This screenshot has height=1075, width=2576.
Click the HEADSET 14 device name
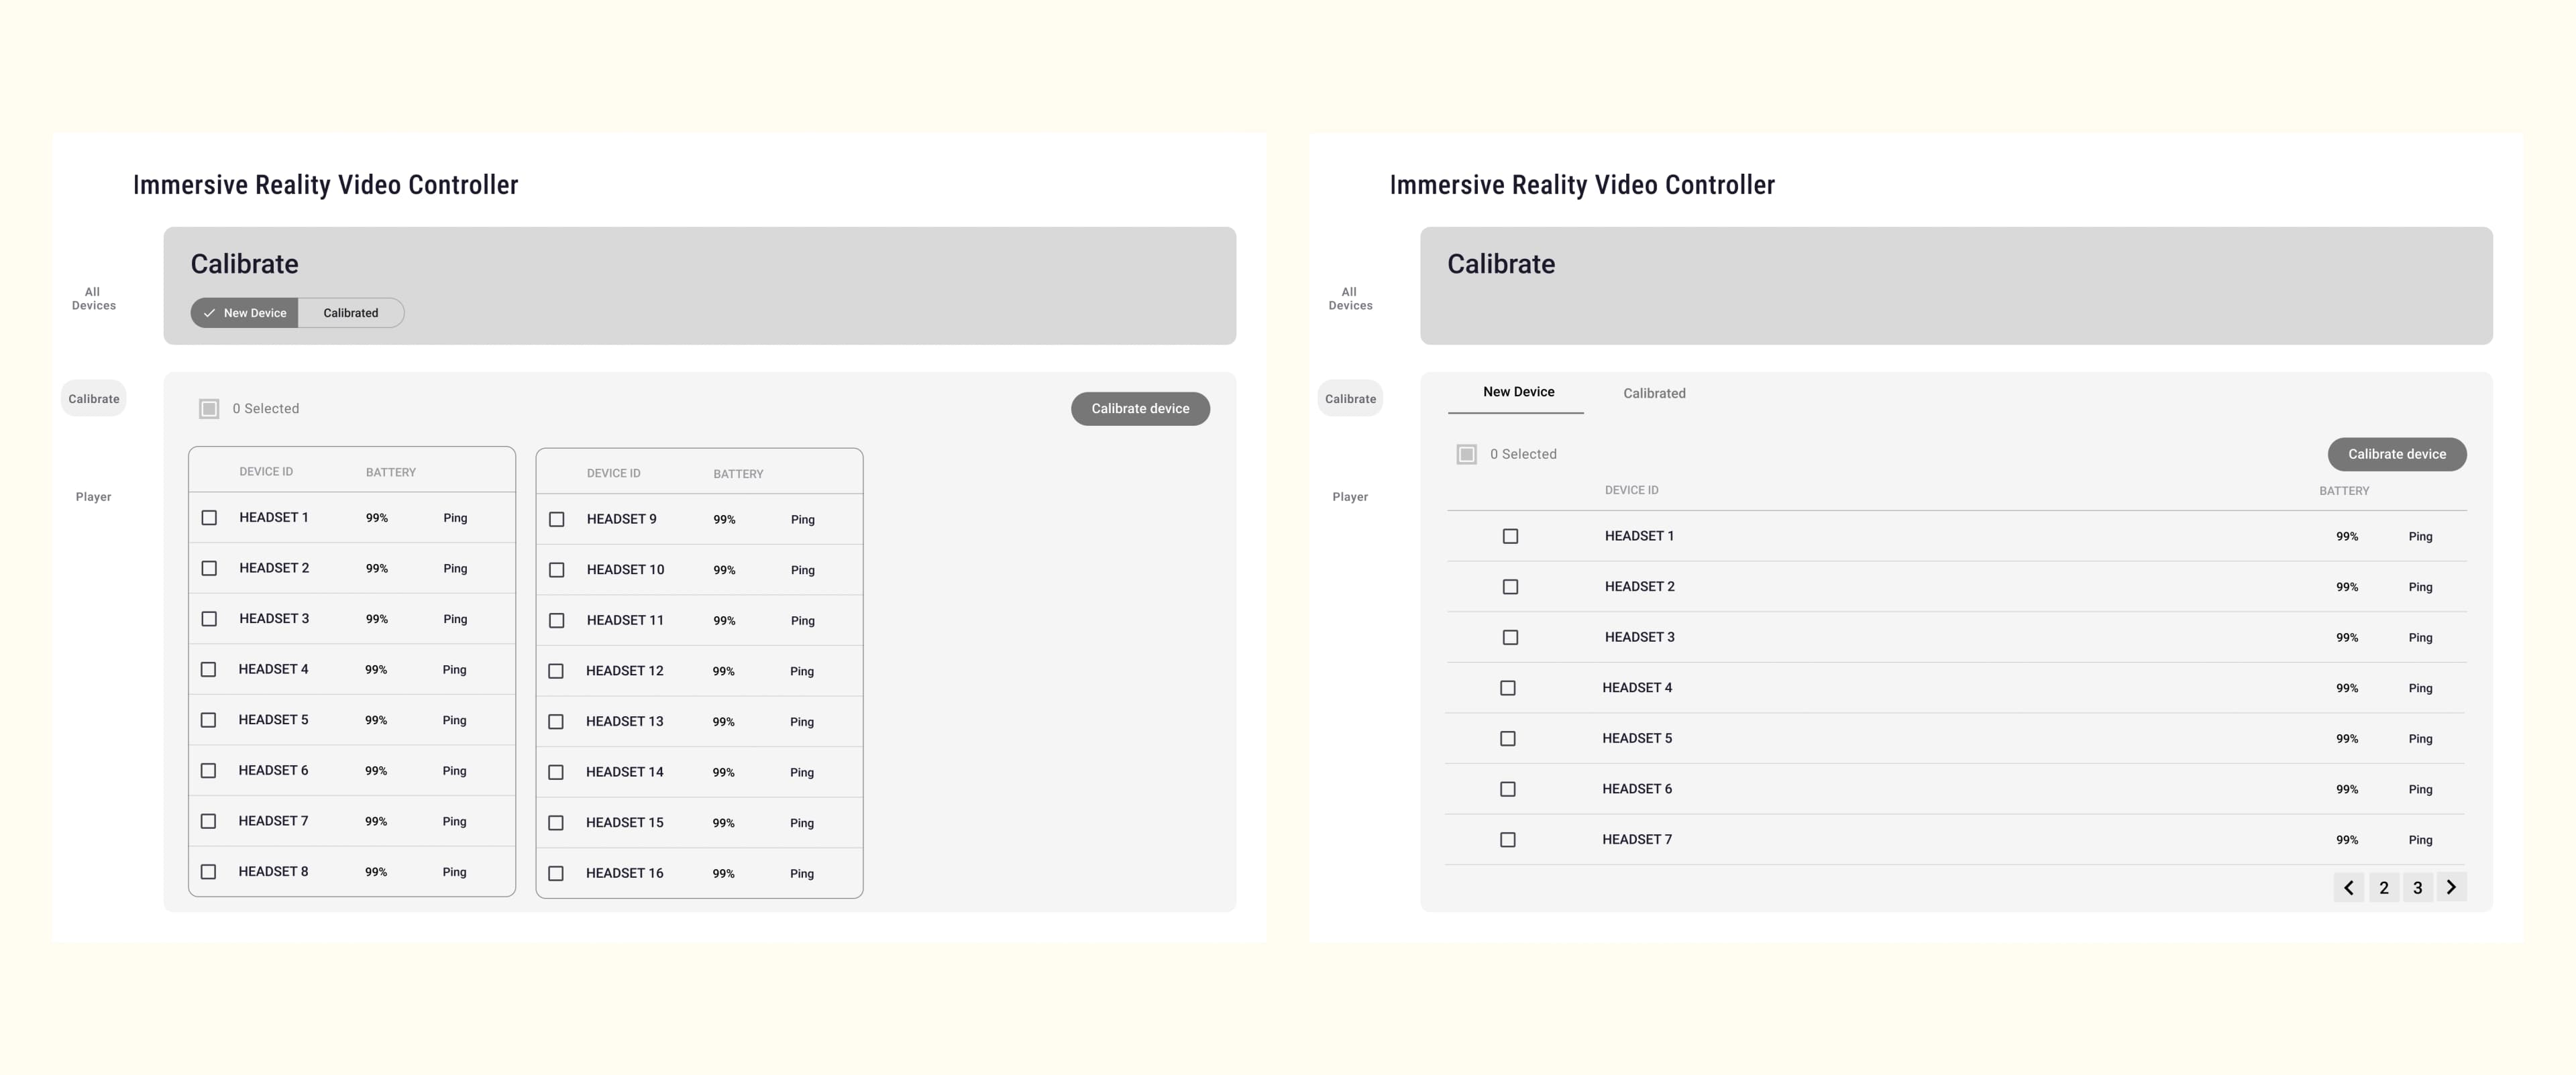click(624, 772)
